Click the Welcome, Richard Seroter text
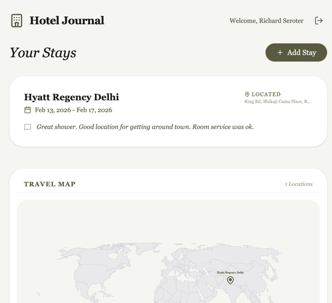Image resolution: width=332 pixels, height=303 pixels. coord(266,21)
